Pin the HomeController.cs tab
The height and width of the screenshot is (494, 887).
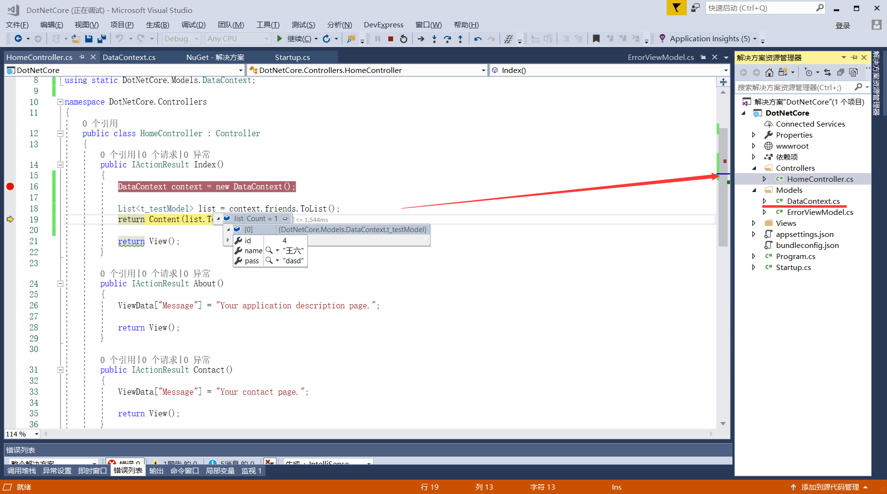pyautogui.click(x=83, y=57)
